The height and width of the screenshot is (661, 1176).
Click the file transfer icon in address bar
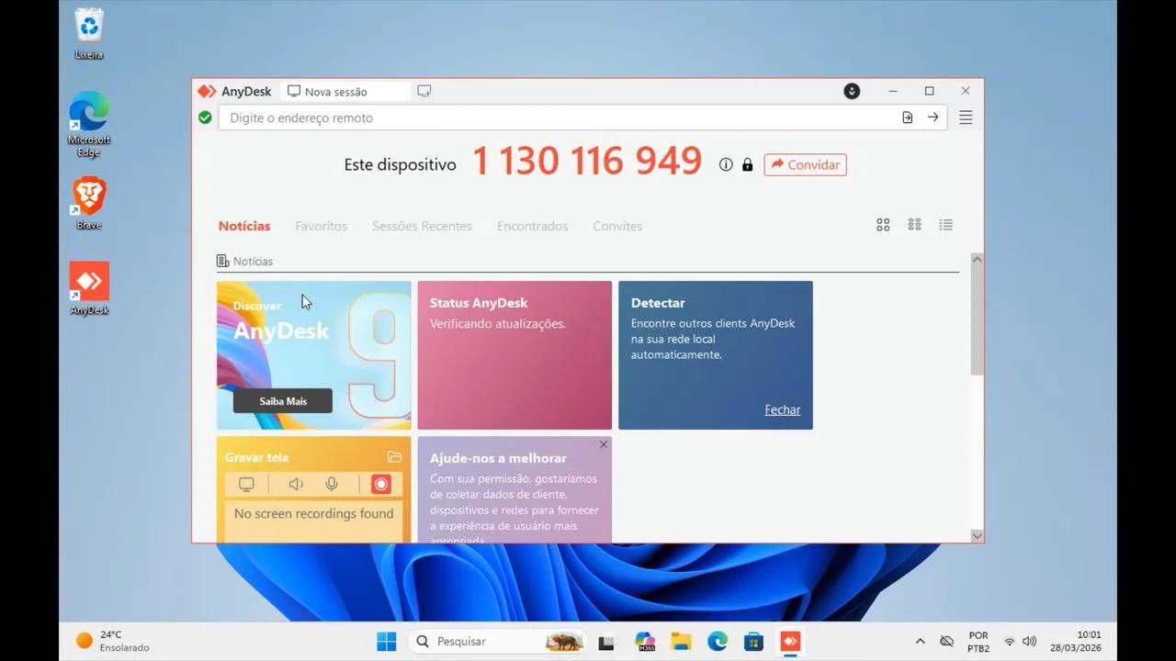[908, 118]
